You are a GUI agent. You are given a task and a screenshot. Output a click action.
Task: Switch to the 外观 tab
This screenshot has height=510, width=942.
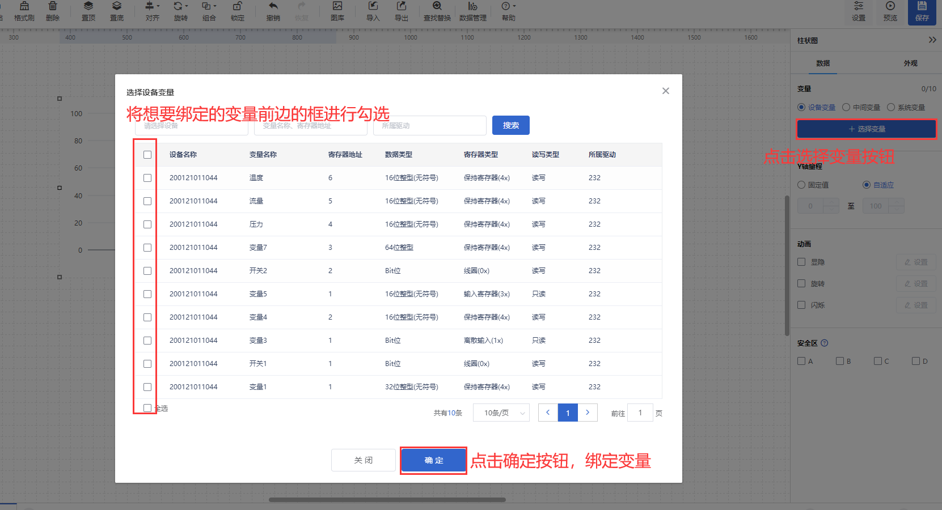[910, 63]
